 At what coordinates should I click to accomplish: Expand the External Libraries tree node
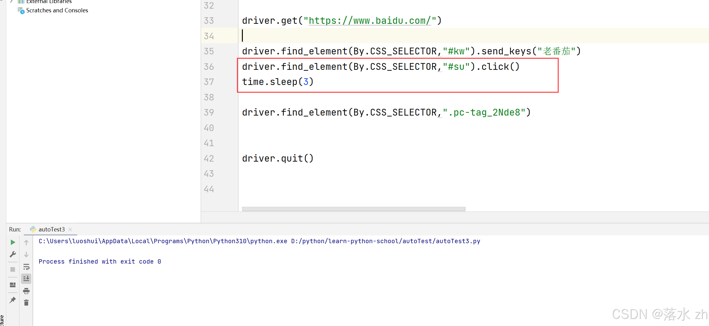tap(11, 1)
